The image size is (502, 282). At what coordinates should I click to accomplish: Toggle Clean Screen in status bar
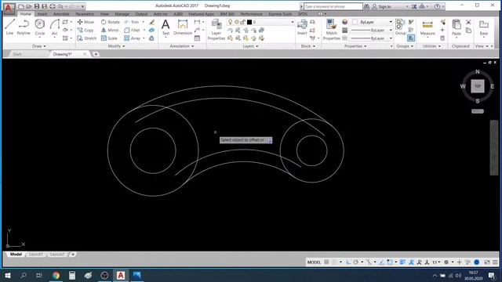point(487,262)
